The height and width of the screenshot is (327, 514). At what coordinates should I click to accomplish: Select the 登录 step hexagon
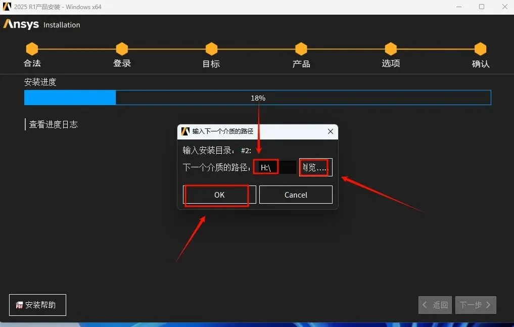(x=122, y=49)
